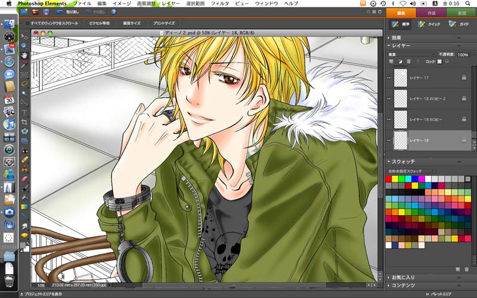The image size is (477, 298).
Task: Select the Red Eye Removal tool
Action: click(24, 151)
